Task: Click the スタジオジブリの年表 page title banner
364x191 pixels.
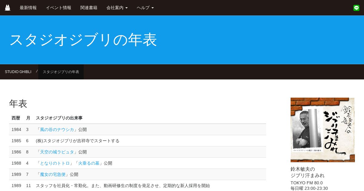Action: coord(83,40)
